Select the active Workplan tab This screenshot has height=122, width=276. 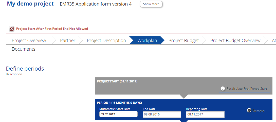pyautogui.click(x=147, y=41)
